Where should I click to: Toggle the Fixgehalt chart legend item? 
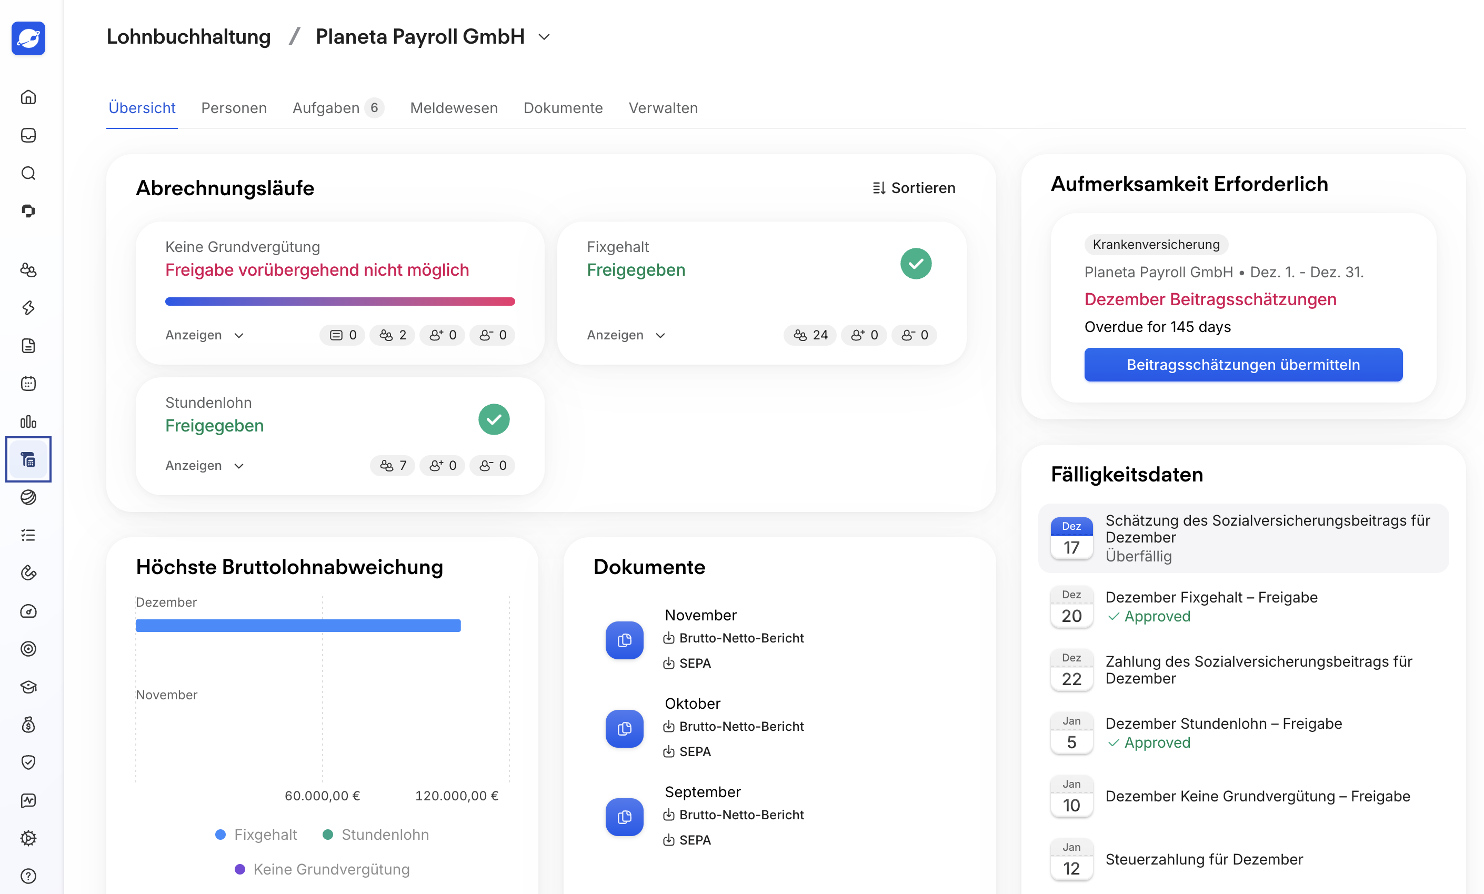pos(256,835)
